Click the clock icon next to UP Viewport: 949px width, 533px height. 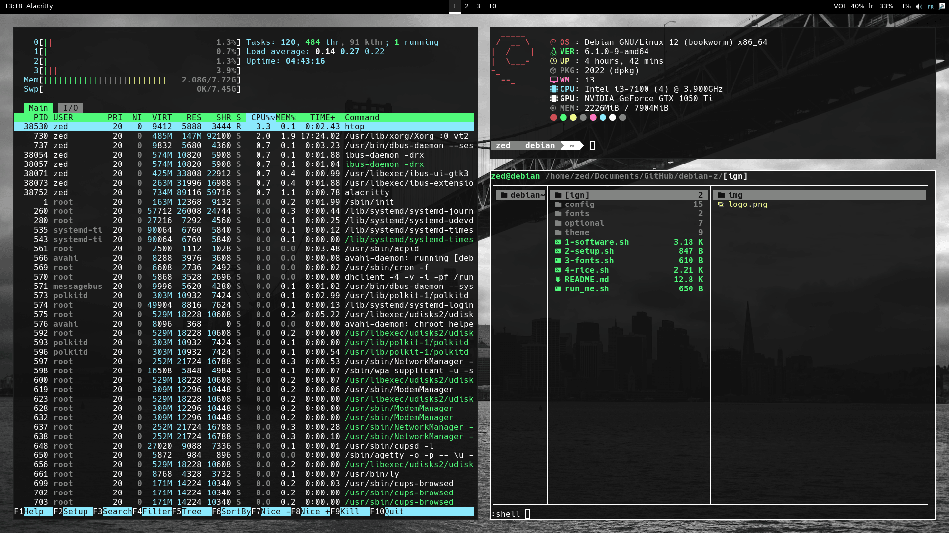[553, 61]
